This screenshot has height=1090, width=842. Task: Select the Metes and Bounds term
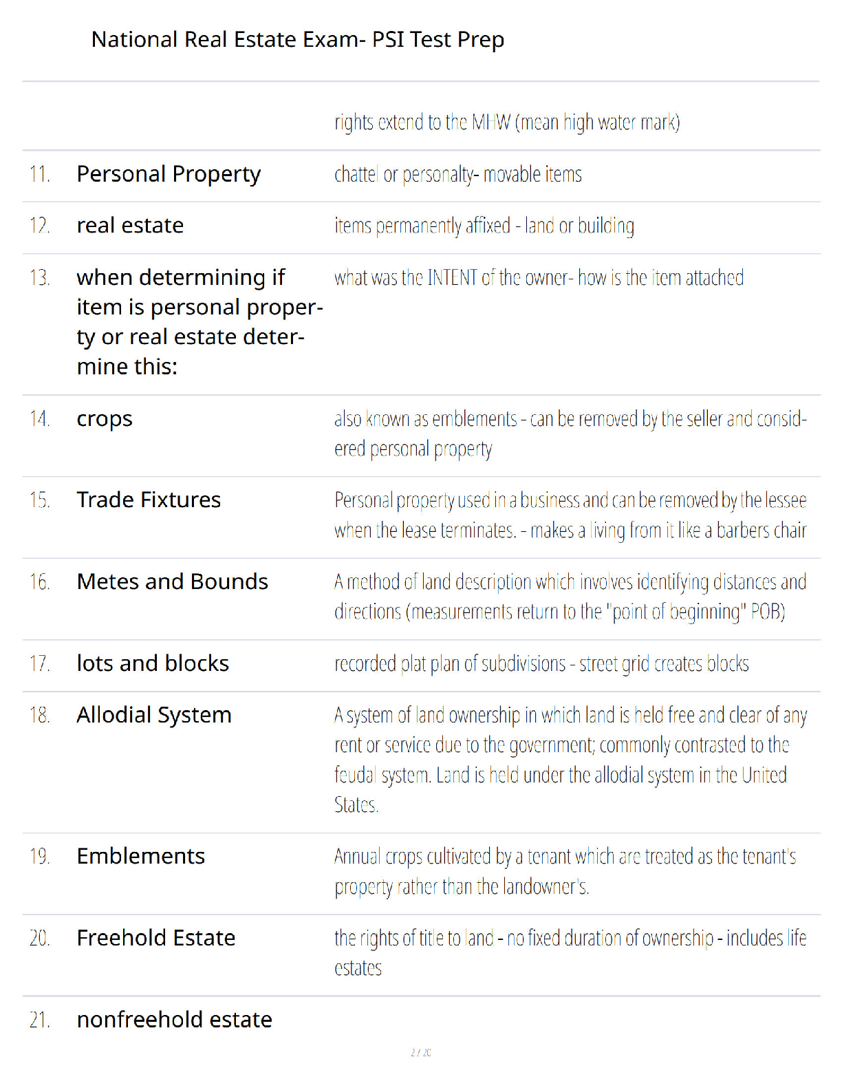172,581
